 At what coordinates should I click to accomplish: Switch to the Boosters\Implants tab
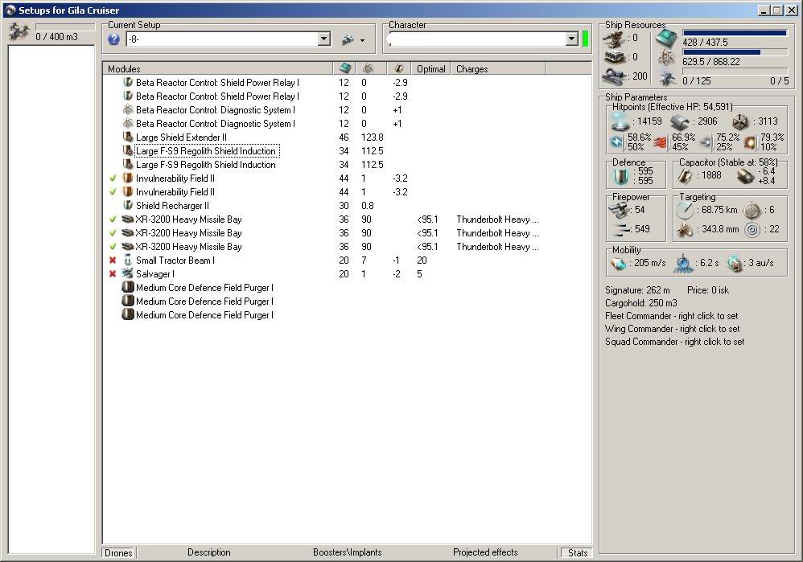click(x=348, y=552)
